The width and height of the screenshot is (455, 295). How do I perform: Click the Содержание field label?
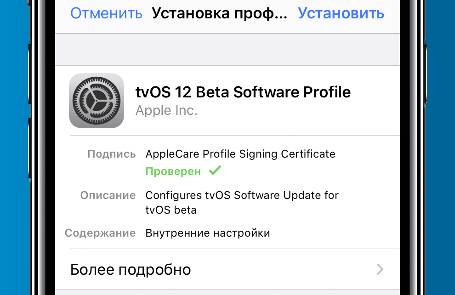(100, 233)
